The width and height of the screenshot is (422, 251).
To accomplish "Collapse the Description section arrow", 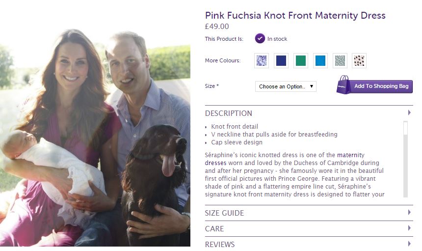I will pyautogui.click(x=409, y=113).
